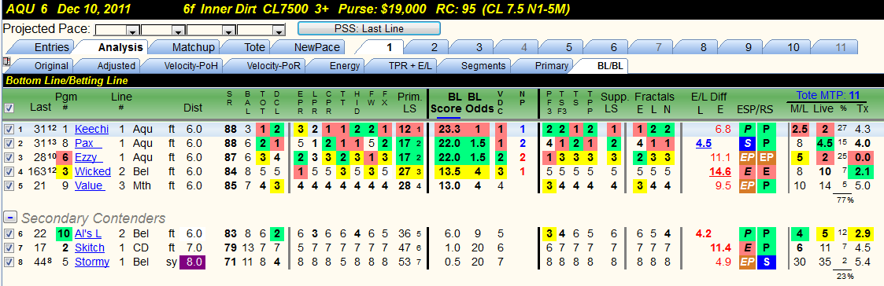Toggle checkbox for the Stormy row
Viewport: 884px width, 286px height.
[9, 262]
